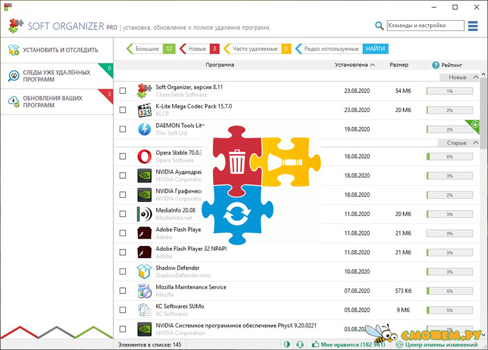Check the Soft Organizer 8.11 checkbox
This screenshot has height=350, width=488.
pos(123,91)
